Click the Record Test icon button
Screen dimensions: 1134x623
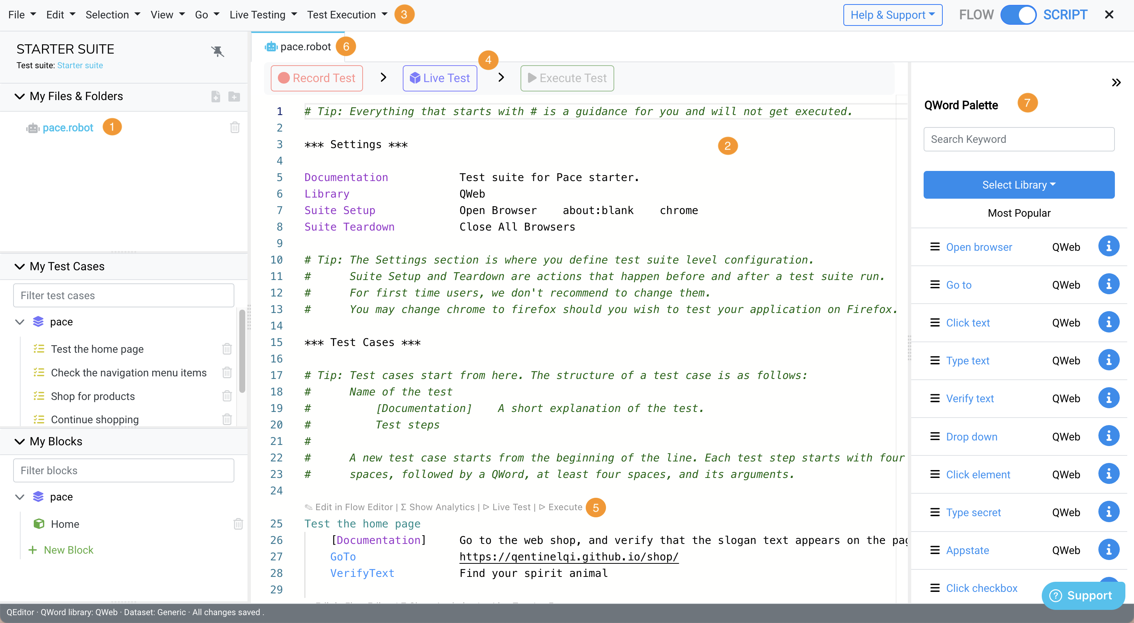pos(317,78)
